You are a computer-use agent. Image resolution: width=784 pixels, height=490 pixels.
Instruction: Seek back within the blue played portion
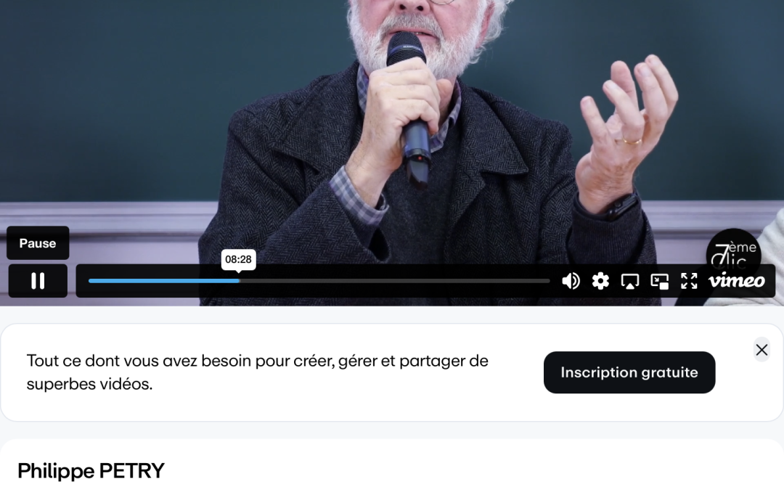[164, 281]
